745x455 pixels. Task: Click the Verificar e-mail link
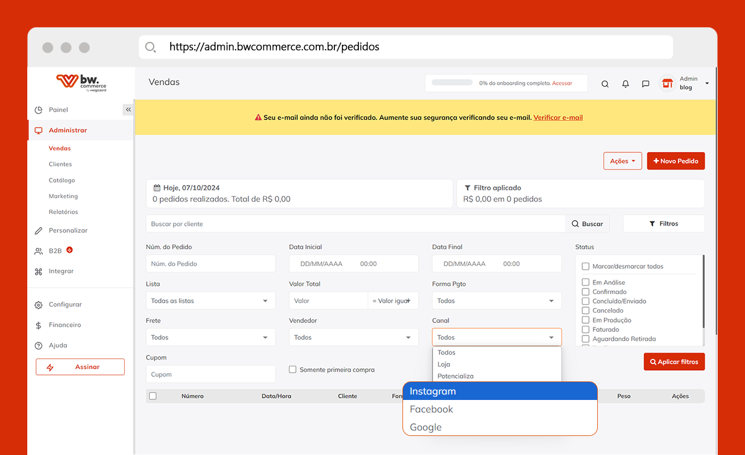tap(558, 117)
